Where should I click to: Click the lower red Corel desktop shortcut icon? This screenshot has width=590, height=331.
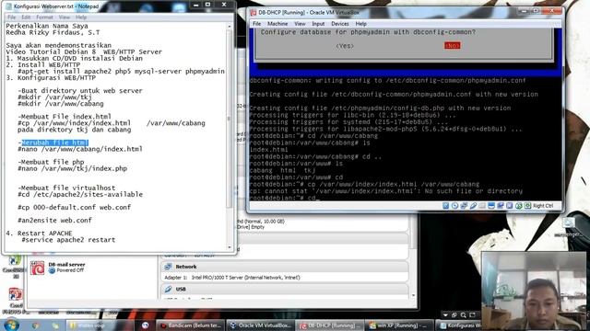tap(15, 294)
